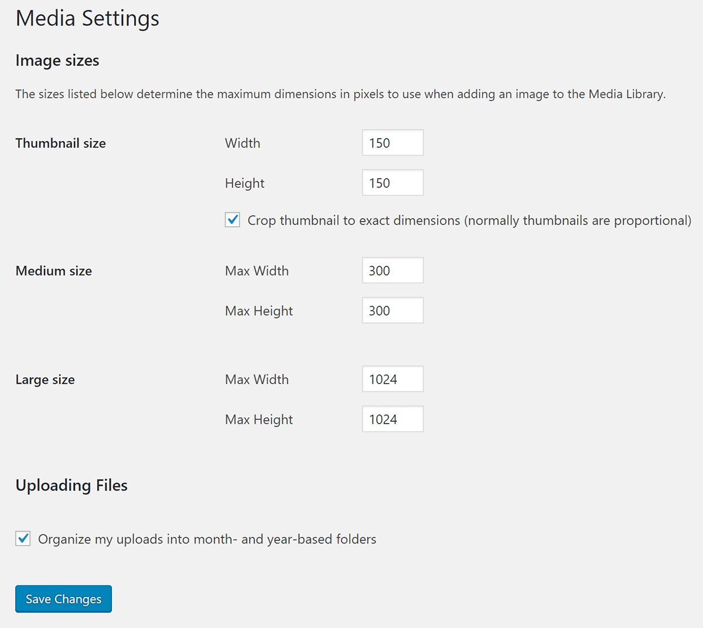Click the maximum dimensions description text
Viewport: 703px width, 628px height.
tap(340, 94)
